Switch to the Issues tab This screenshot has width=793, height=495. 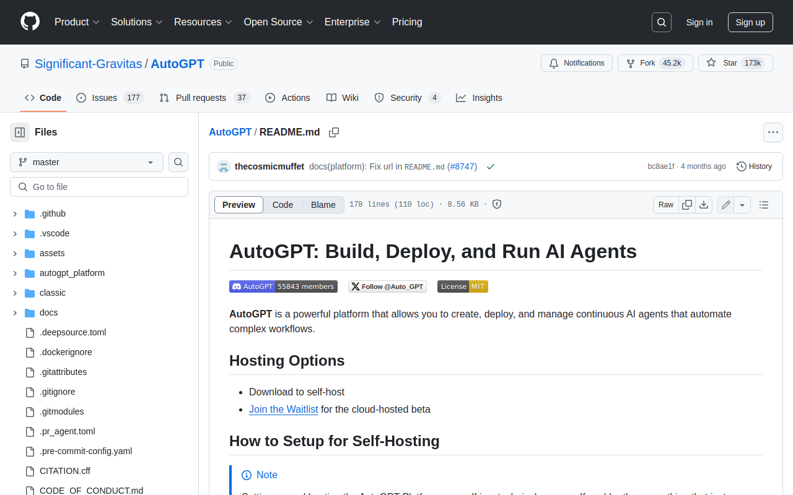tap(110, 98)
